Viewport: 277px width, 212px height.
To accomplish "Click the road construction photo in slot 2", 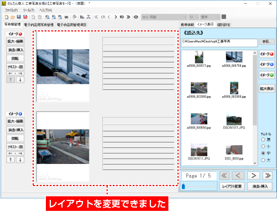I will (63, 146).
